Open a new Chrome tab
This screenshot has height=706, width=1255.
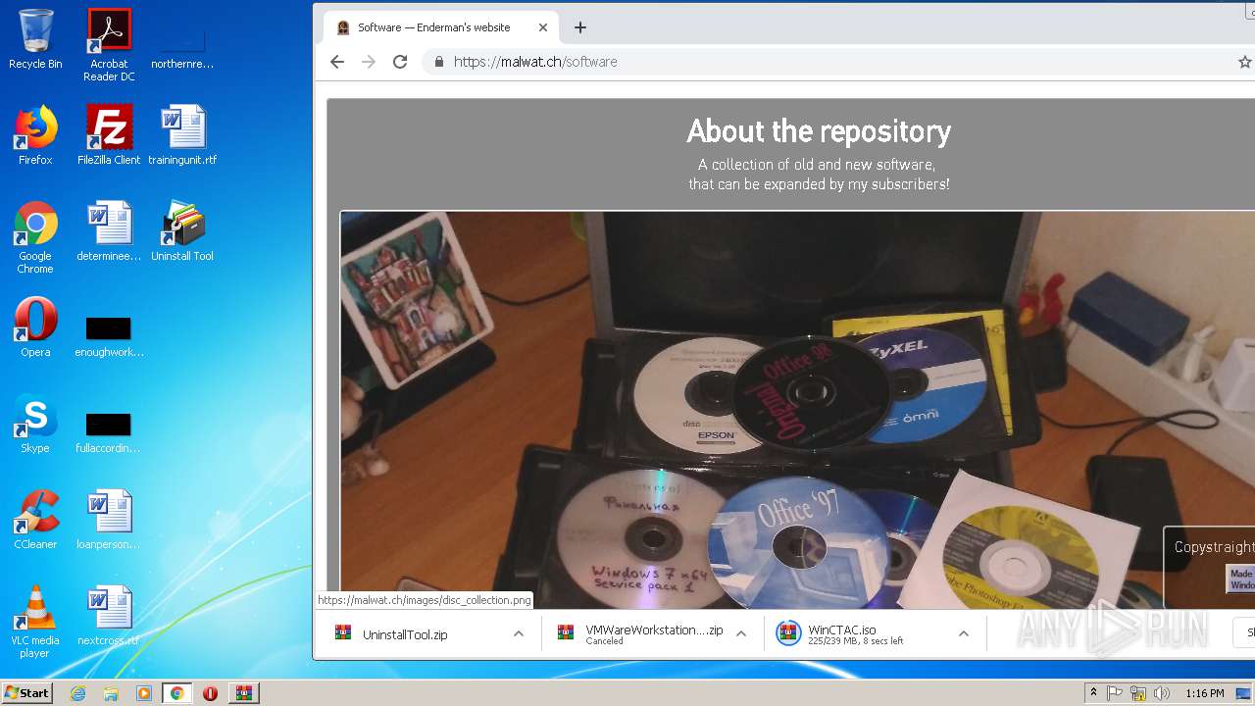click(x=580, y=27)
